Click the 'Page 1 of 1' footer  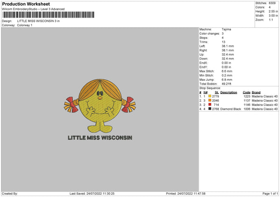pos(270,193)
